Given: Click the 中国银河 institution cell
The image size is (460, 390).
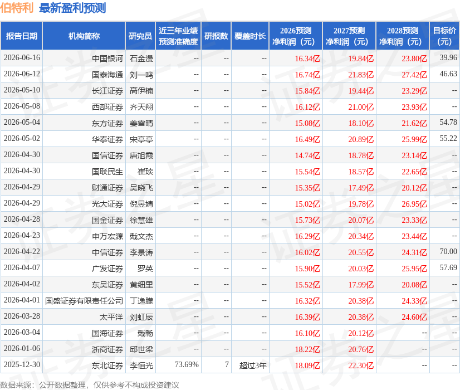Looking at the screenshot, I should [x=107, y=58].
